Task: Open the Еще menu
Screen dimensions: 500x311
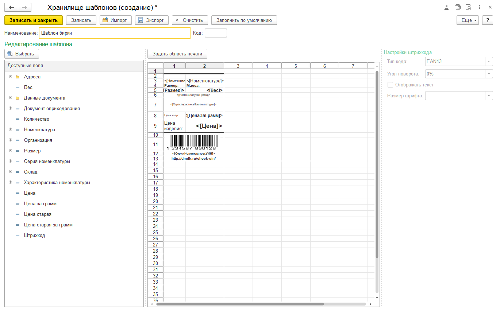Action: [x=468, y=20]
